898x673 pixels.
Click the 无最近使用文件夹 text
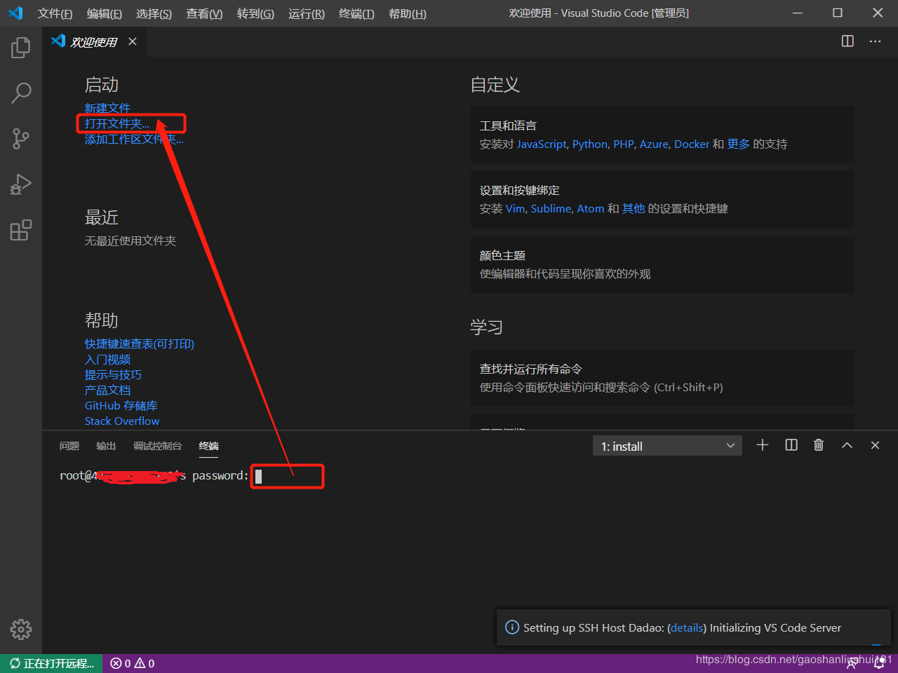(x=130, y=240)
